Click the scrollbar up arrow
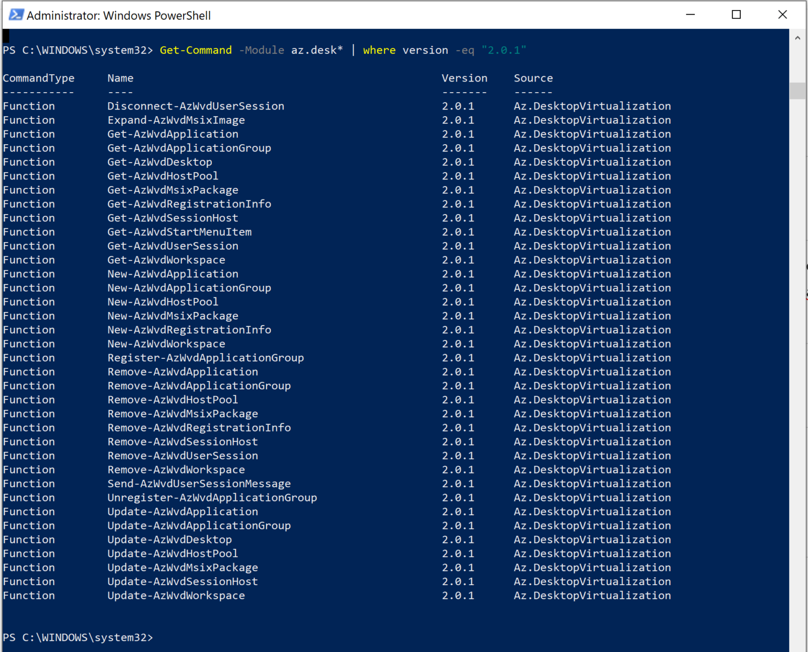The width and height of the screenshot is (808, 652). pos(797,37)
